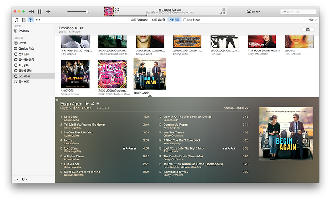This screenshot has height=200, width=331.
Task: Select the 재생목록 tab
Action: (174, 20)
